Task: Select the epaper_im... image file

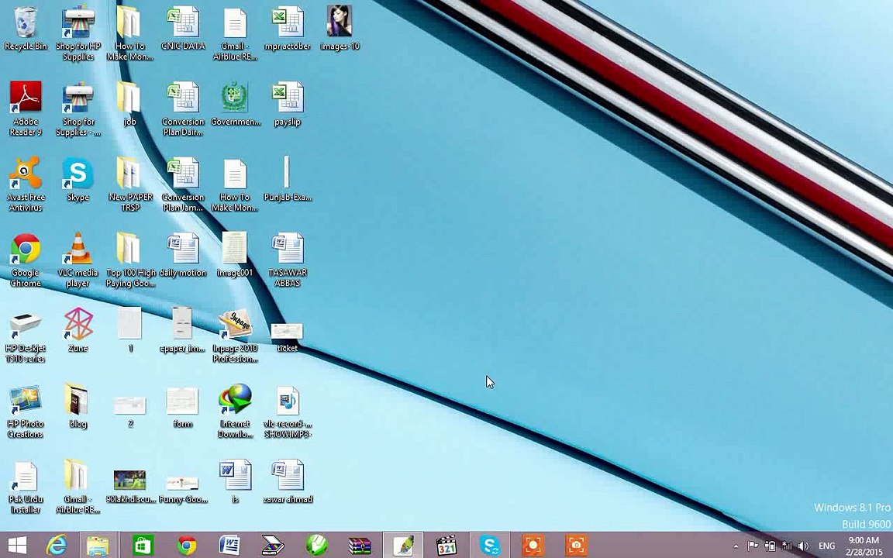Action: point(183,331)
